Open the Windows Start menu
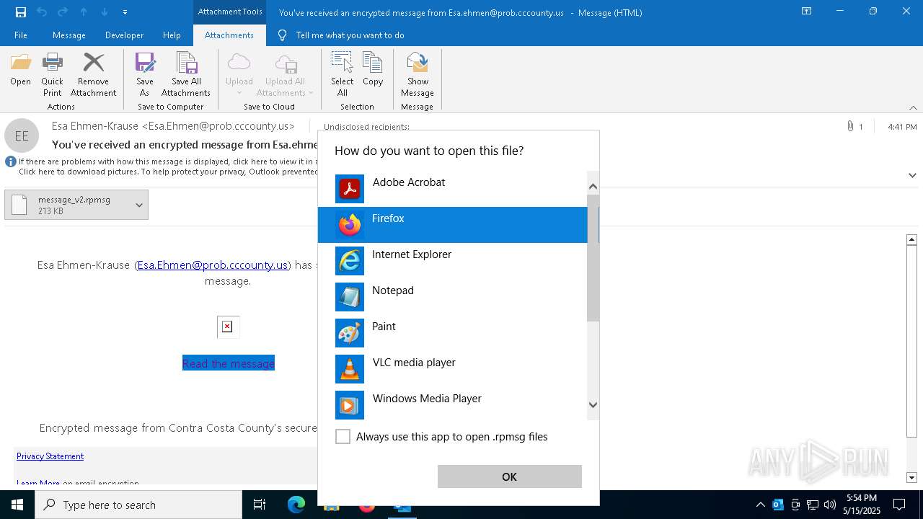This screenshot has width=923, height=519. (17, 505)
